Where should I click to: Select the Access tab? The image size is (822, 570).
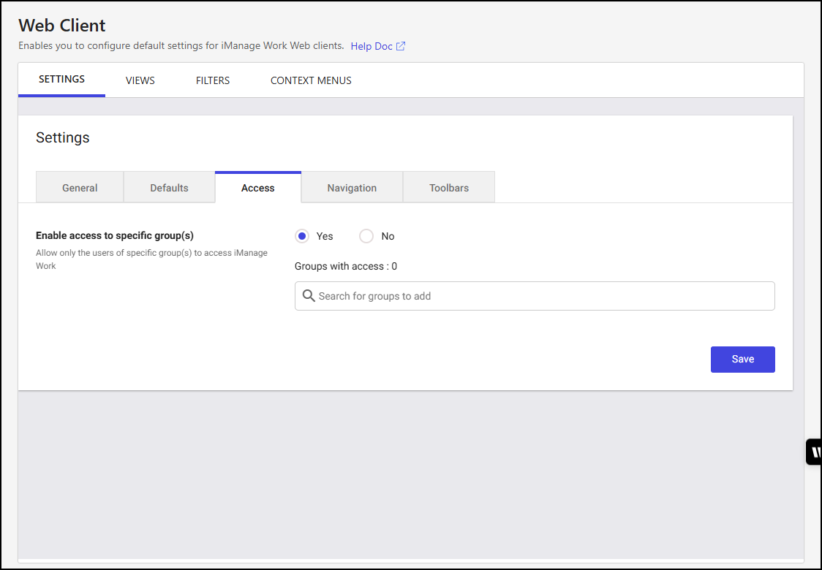(257, 187)
